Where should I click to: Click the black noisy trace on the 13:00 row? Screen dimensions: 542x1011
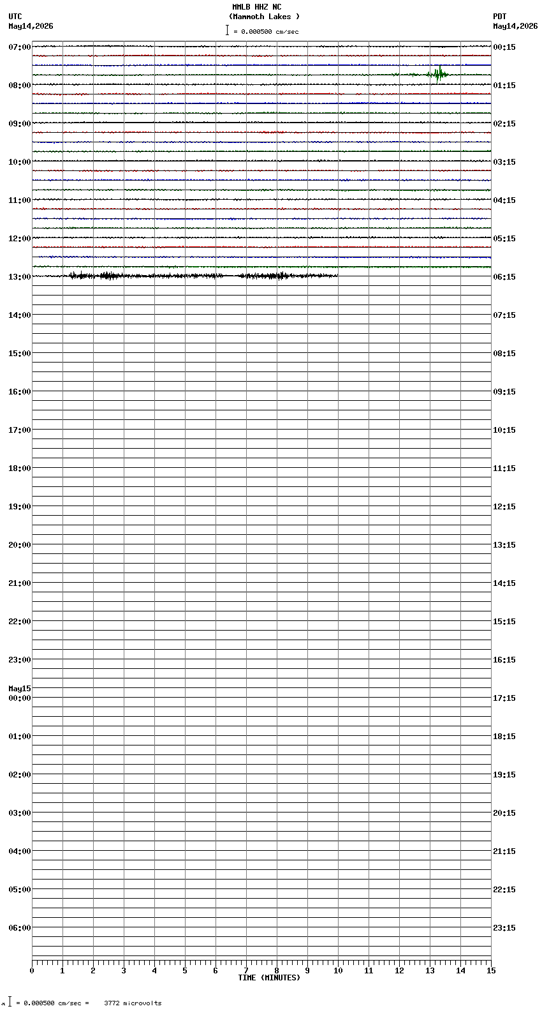pyautogui.click(x=185, y=276)
